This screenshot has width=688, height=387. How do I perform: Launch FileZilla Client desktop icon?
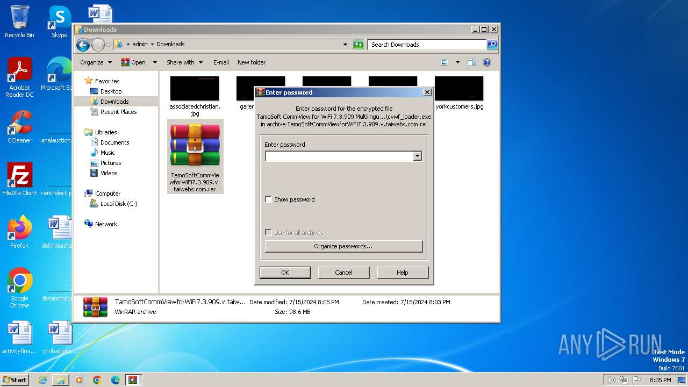(x=19, y=179)
